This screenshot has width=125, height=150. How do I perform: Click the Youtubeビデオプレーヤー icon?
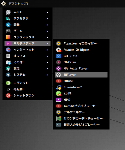58,106
